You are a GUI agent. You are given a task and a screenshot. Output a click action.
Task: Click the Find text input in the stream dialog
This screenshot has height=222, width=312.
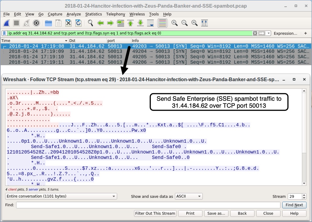[148, 205]
